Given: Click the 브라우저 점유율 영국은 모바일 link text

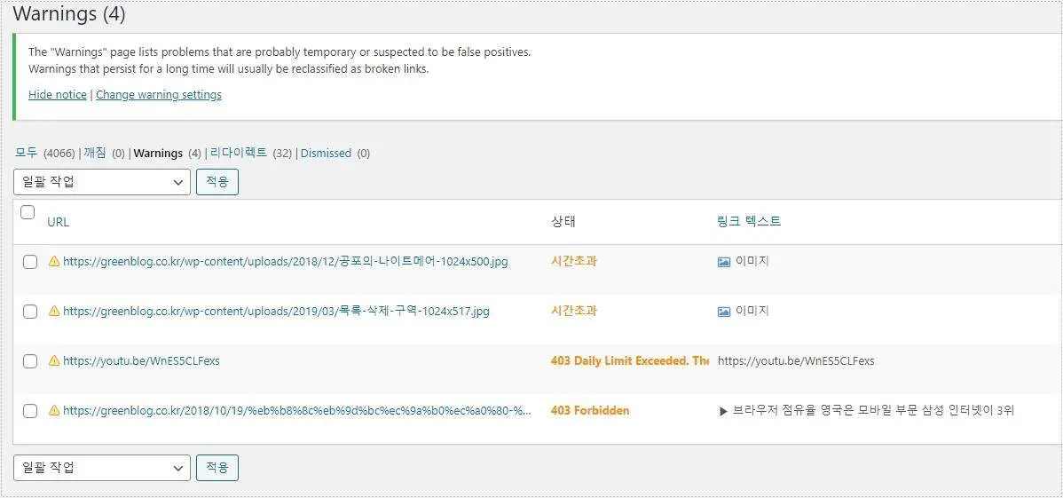Looking at the screenshot, I should (873, 411).
